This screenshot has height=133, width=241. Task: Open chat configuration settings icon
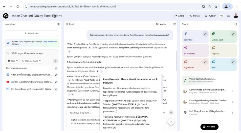coord(175,24)
